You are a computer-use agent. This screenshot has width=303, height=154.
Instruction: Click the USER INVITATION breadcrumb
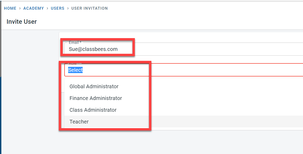[x=89, y=8]
